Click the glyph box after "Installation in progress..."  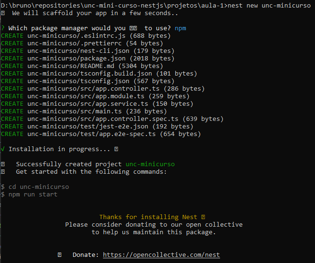[x=116, y=149]
